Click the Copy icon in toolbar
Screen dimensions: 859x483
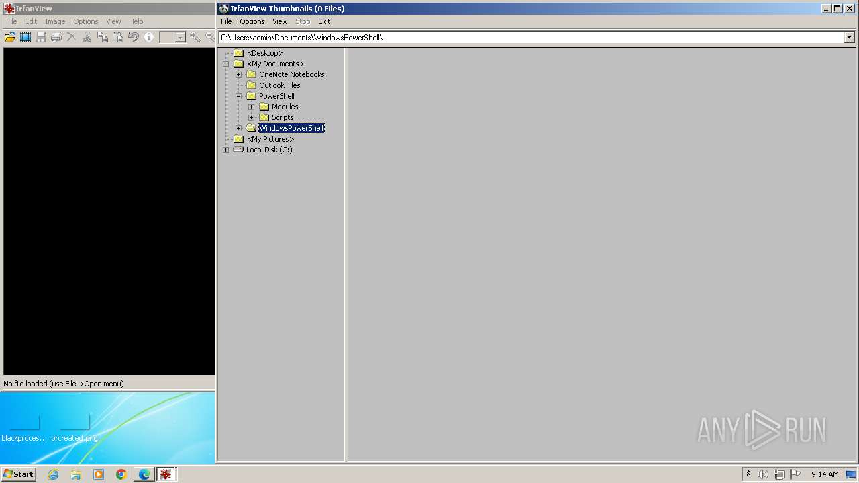pos(102,38)
